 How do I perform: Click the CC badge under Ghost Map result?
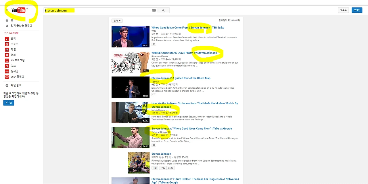point(154,94)
